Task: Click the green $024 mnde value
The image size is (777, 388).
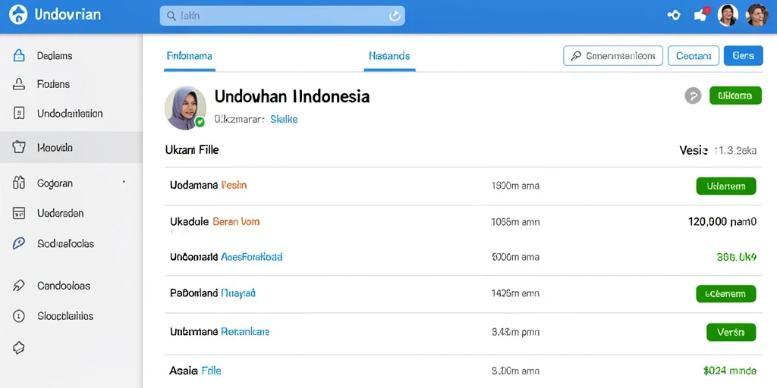Action: [x=730, y=370]
